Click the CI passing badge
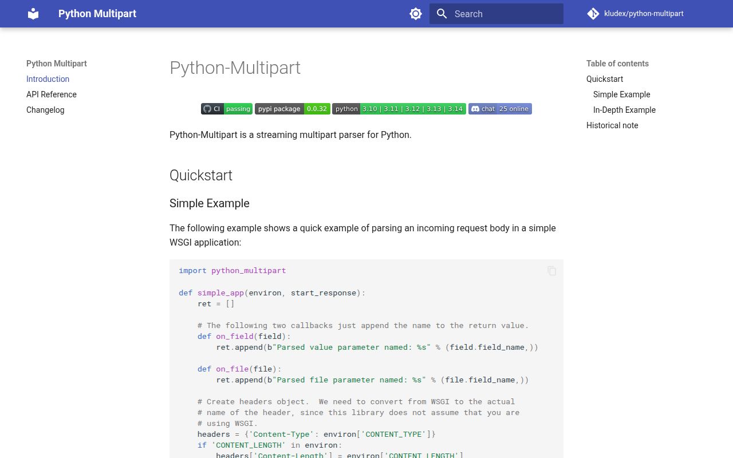733x458 pixels. [227, 109]
